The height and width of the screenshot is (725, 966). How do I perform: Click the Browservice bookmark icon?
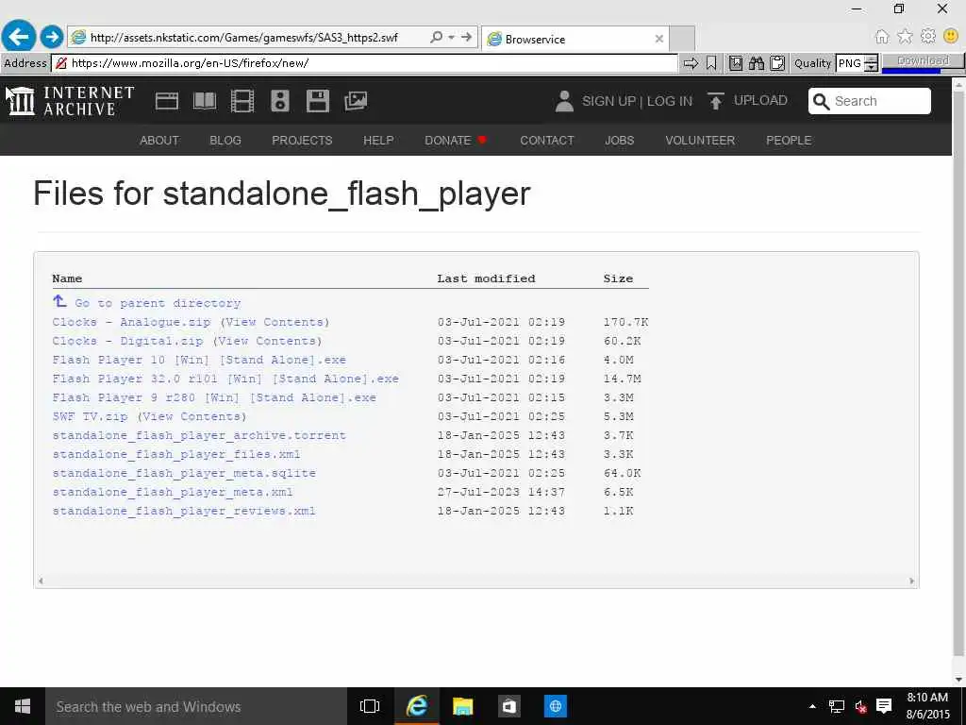tap(711, 63)
